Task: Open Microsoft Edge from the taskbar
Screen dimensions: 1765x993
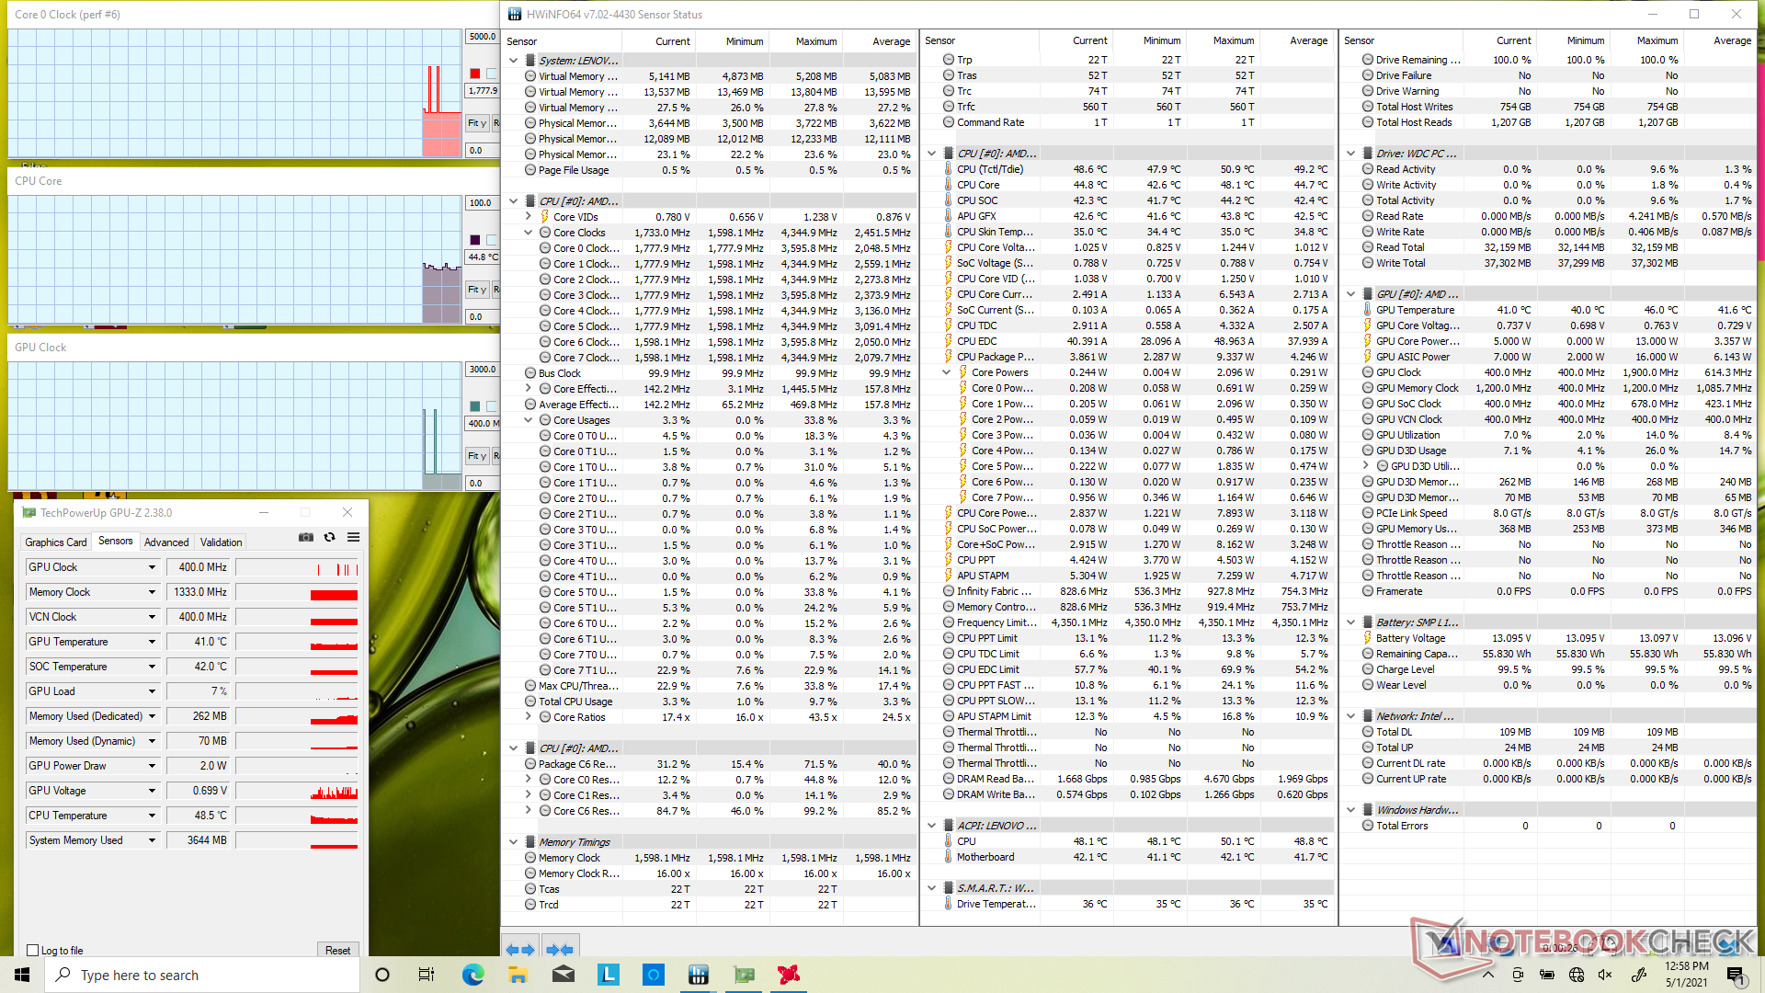Action: [473, 975]
